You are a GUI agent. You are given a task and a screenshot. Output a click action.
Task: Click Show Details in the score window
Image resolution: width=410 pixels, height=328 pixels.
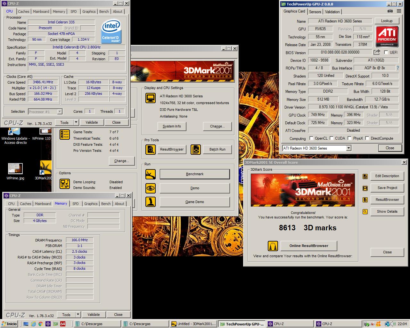387,212
